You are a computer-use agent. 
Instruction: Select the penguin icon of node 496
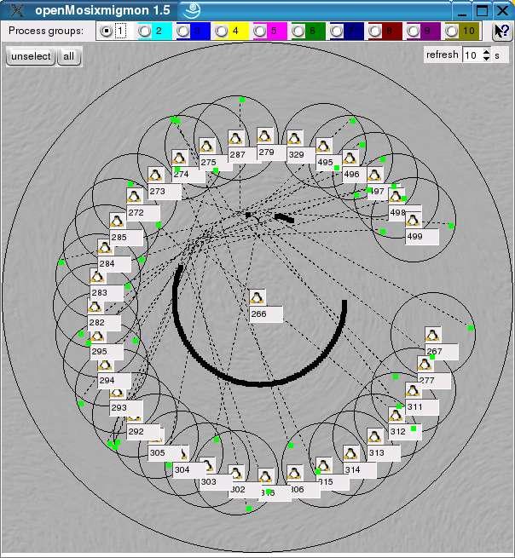click(x=350, y=158)
